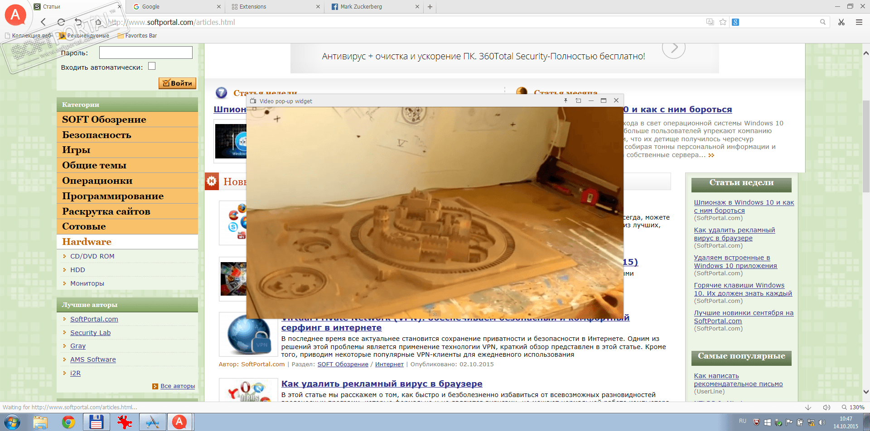The width and height of the screenshot is (870, 431).
Task: Open the Безопасность category
Action: [x=127, y=135]
